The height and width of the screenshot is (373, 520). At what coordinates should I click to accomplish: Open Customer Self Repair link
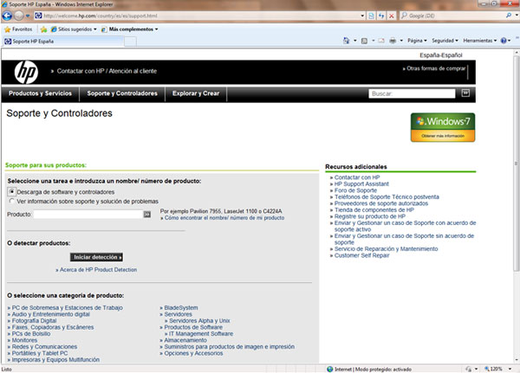click(361, 255)
